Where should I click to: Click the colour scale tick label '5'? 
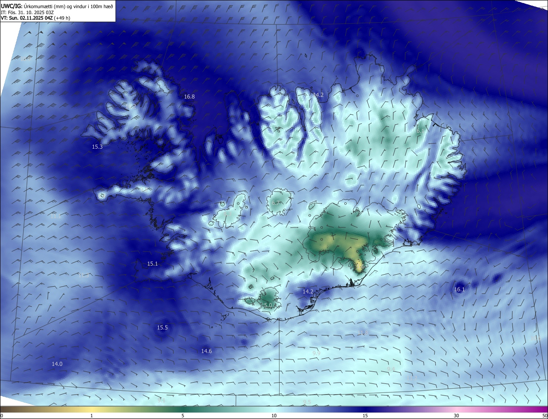(183, 416)
